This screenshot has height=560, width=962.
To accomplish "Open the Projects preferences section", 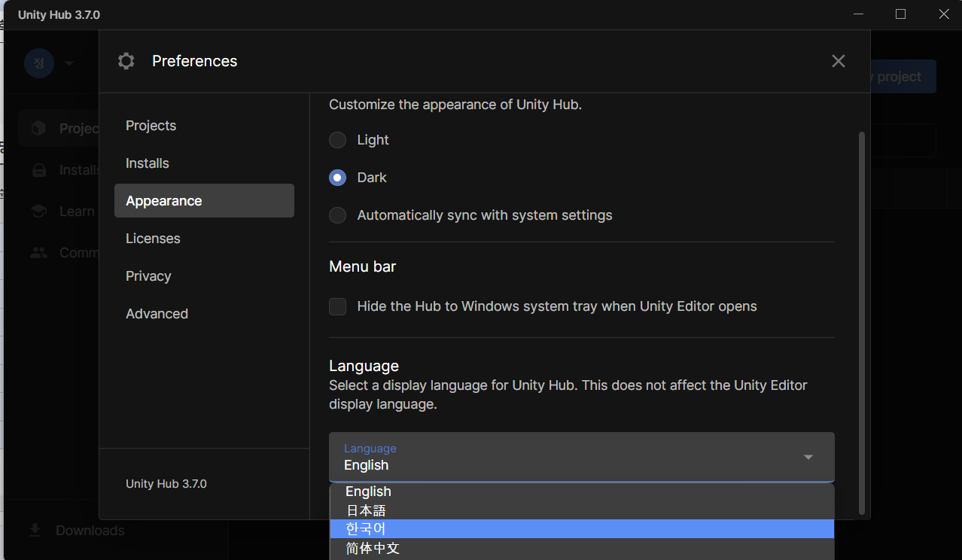I will 204,126.
